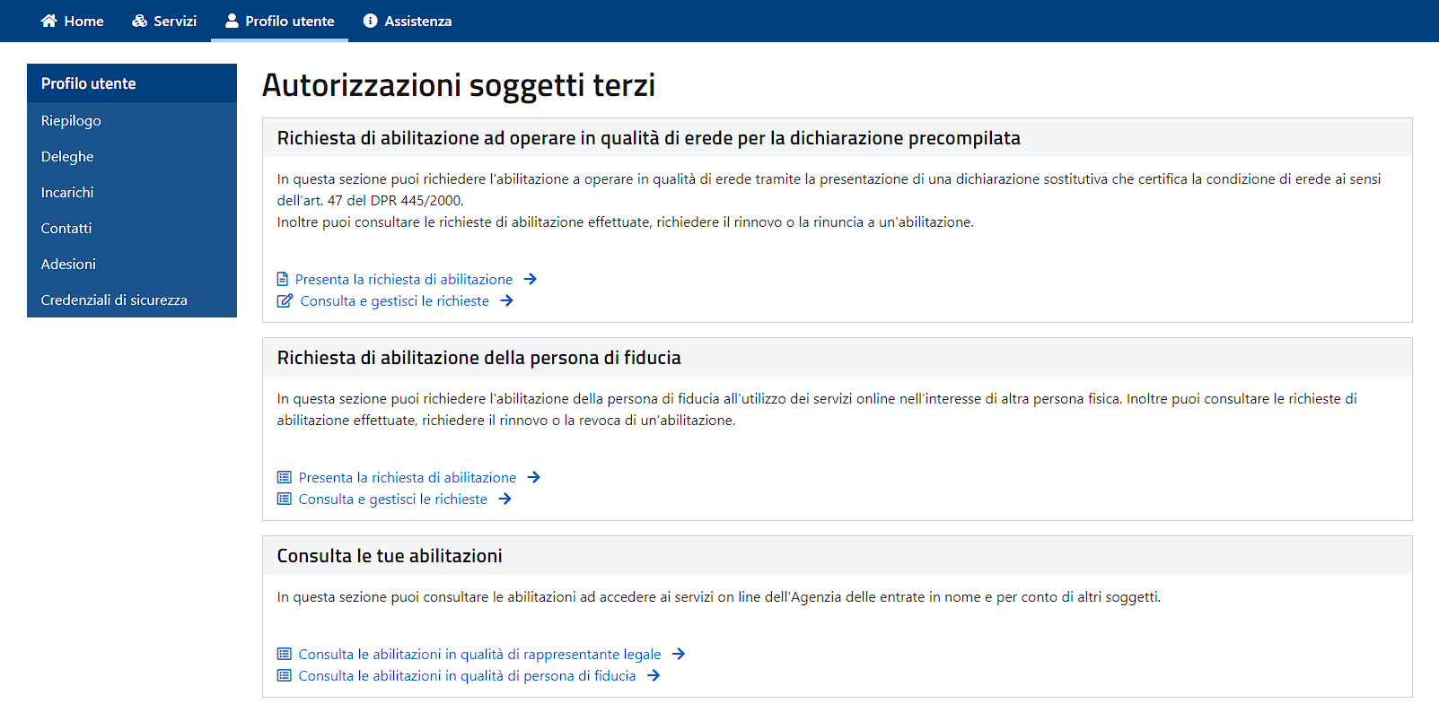Click arrow after persona di fiducia Consulta e gestisci

click(x=505, y=499)
